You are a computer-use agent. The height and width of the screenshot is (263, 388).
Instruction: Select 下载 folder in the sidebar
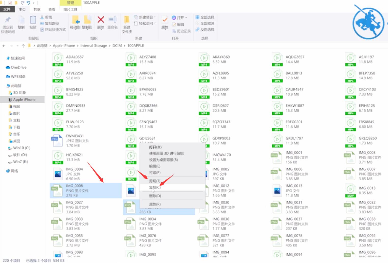pyautogui.click(x=15, y=127)
